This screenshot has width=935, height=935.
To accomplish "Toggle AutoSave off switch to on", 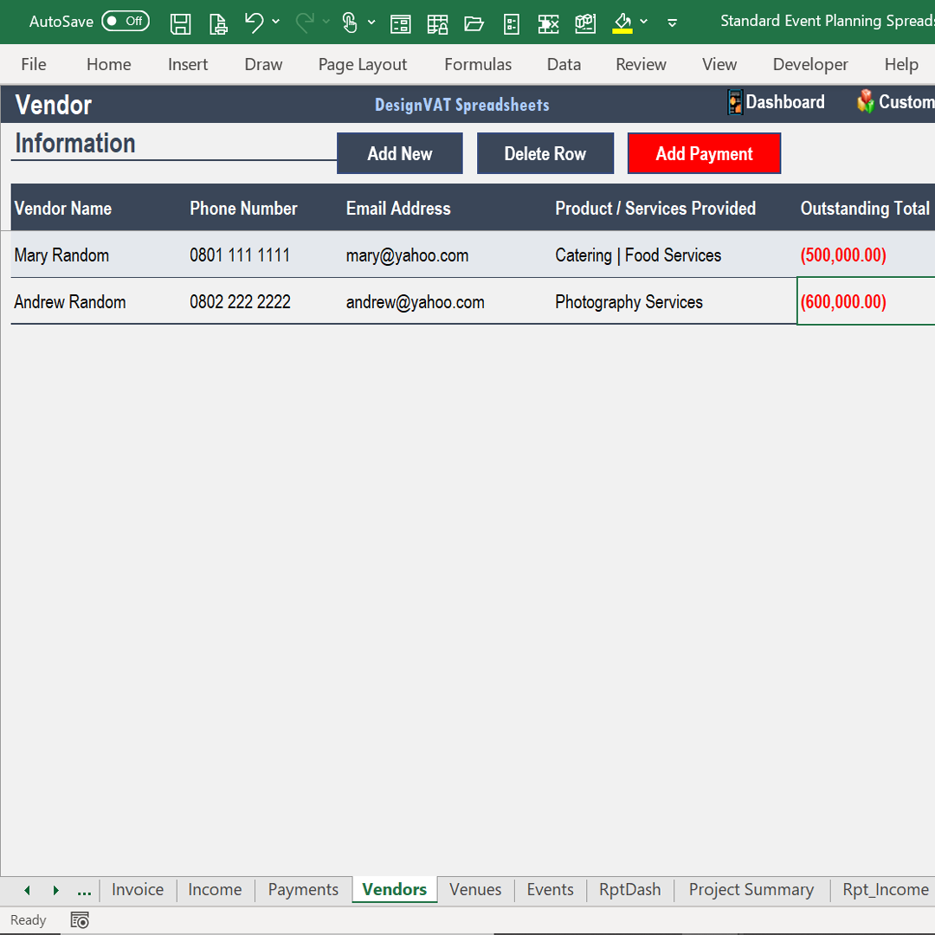I will tap(125, 21).
